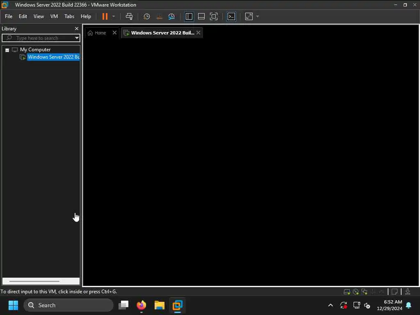
Task: Open the library search filter dropdown
Action: pos(77,38)
